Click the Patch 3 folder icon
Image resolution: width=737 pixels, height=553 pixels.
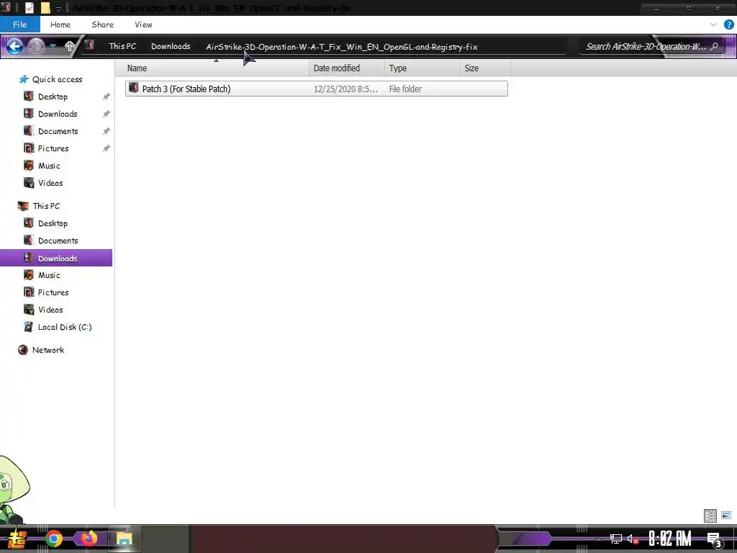pyautogui.click(x=134, y=88)
